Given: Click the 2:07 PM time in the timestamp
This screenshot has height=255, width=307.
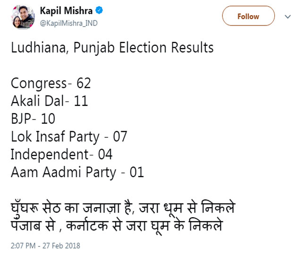Looking at the screenshot, I should pyautogui.click(x=24, y=246).
